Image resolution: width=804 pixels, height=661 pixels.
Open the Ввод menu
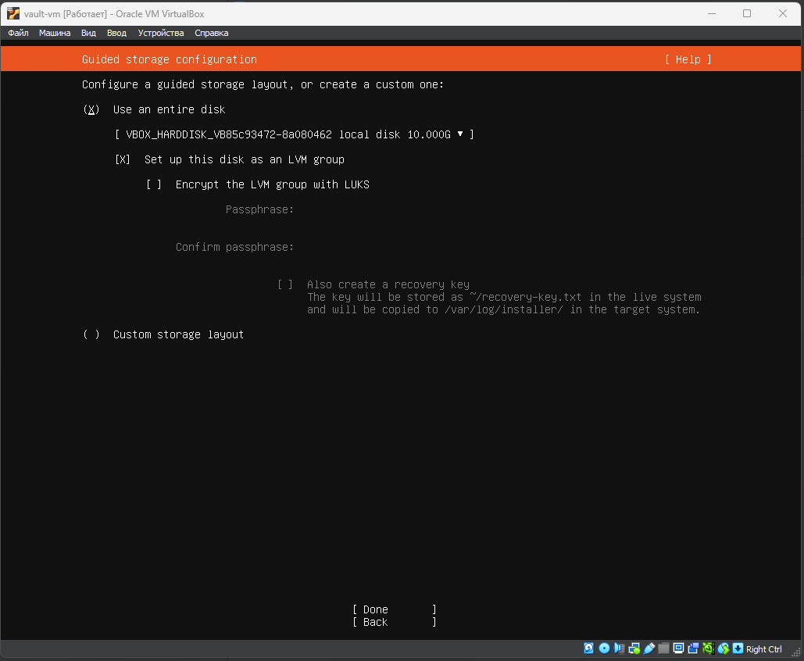[x=116, y=33]
